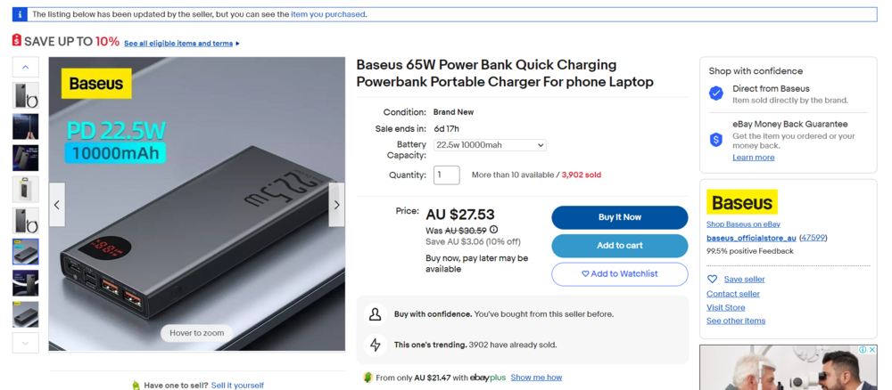Select the first product thumbnail image
Screen dimensions: 892x390
pyautogui.click(x=25, y=95)
